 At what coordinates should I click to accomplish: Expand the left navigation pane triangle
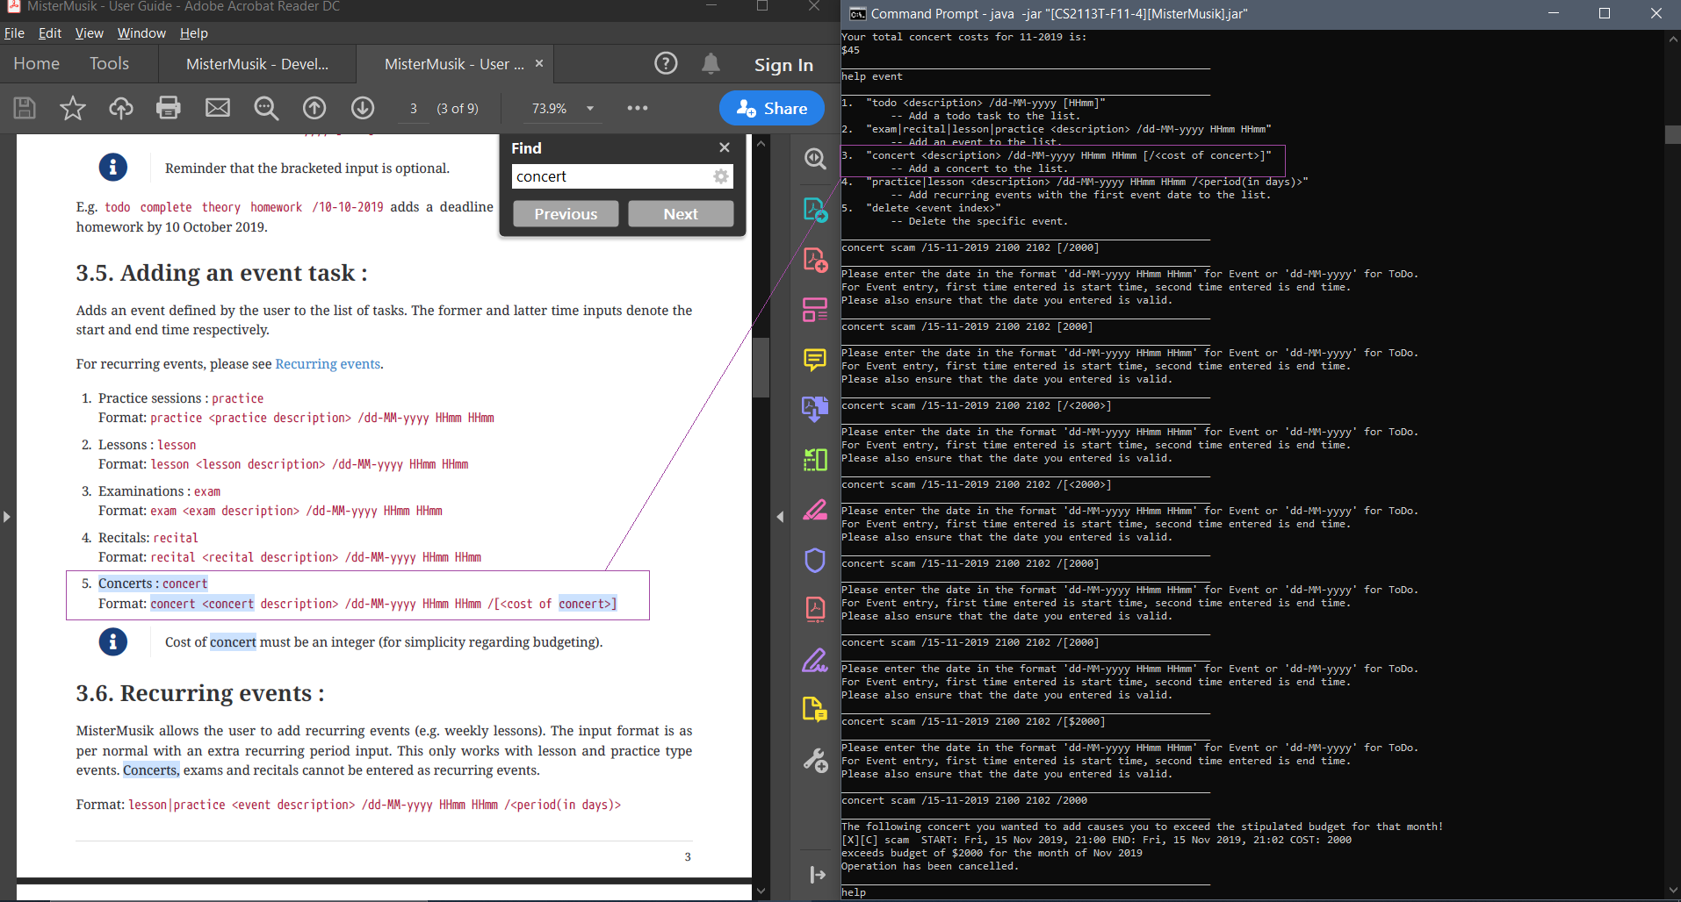[7, 517]
